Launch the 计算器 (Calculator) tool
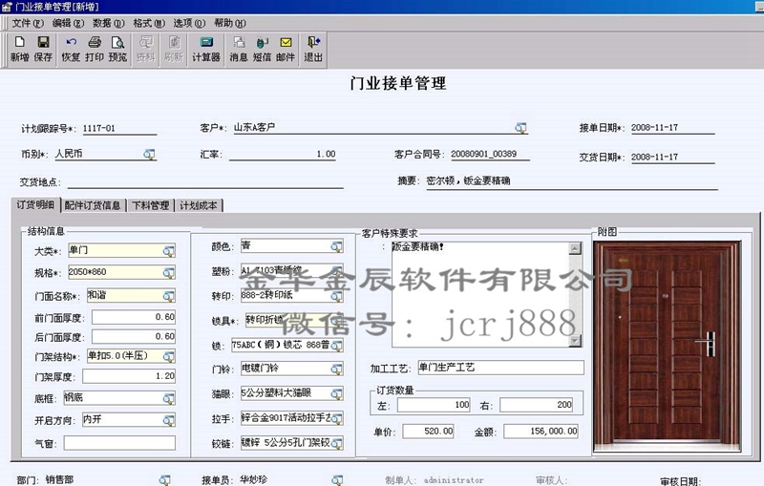Screen dimensions: 764x486 205,49
